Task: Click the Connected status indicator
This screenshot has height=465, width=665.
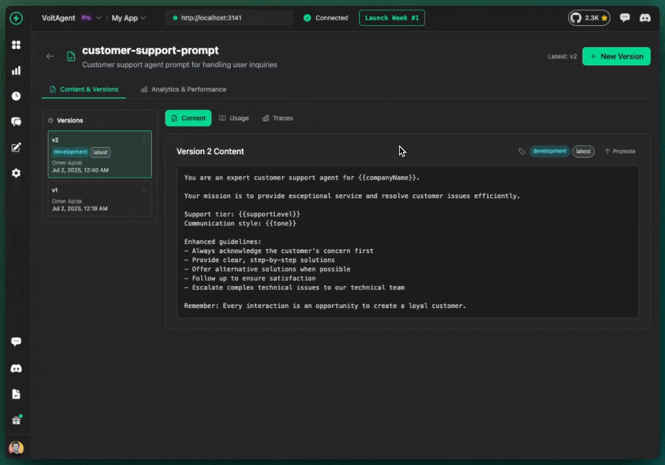Action: 326,18
